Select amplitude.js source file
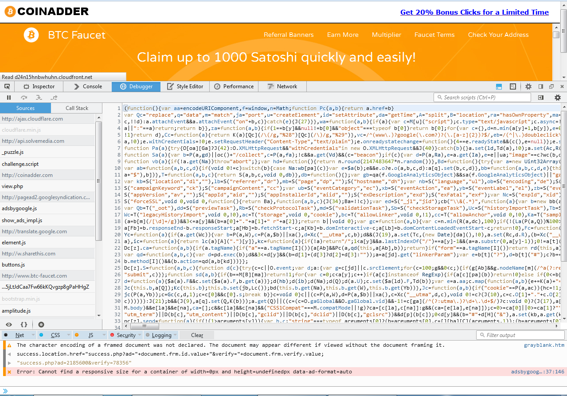The width and height of the screenshot is (567, 396). click(x=48, y=311)
